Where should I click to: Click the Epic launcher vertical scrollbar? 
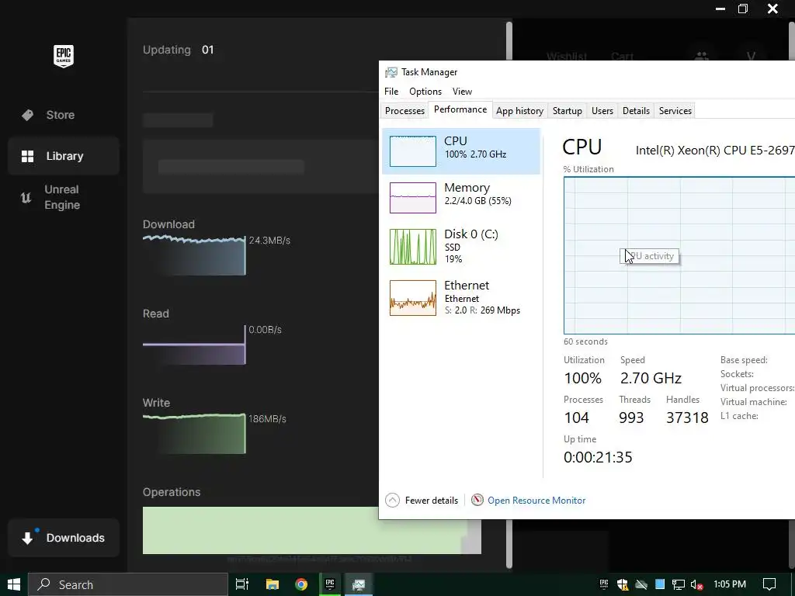[509, 294]
